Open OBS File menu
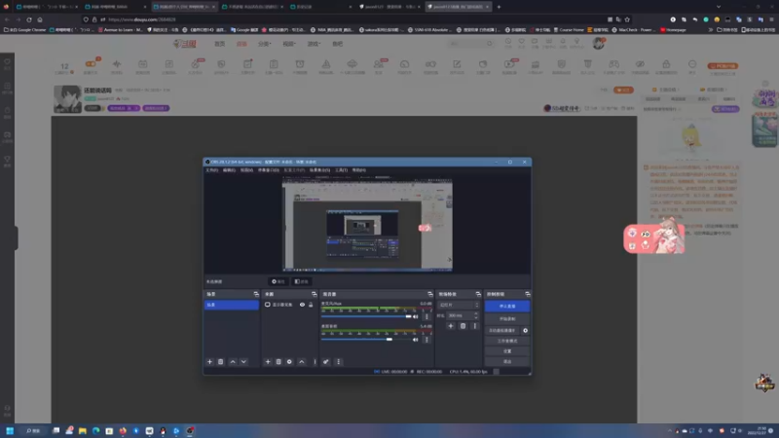 click(x=212, y=169)
